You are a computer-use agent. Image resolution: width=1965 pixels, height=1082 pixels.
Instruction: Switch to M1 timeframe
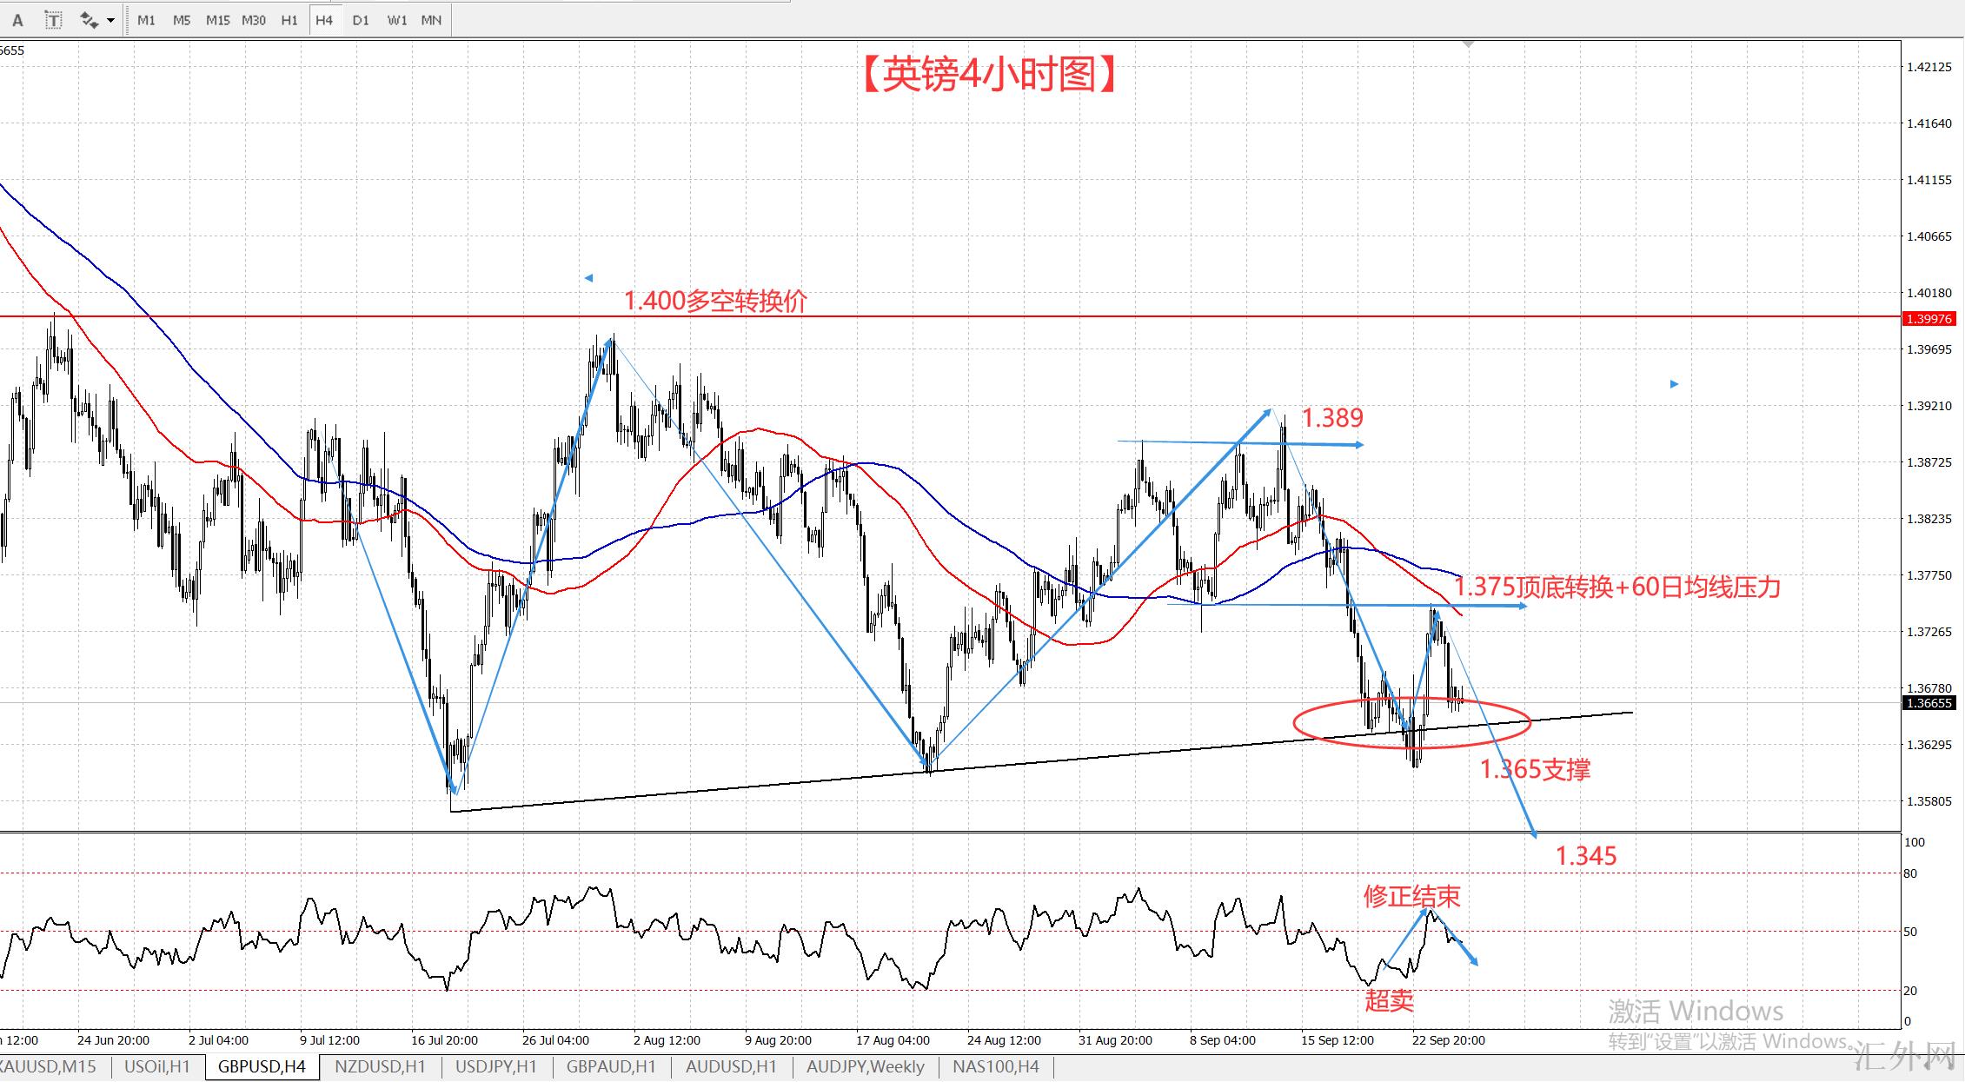(146, 20)
